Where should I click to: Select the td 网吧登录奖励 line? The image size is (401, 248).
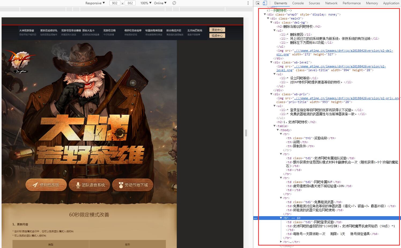click(x=314, y=222)
